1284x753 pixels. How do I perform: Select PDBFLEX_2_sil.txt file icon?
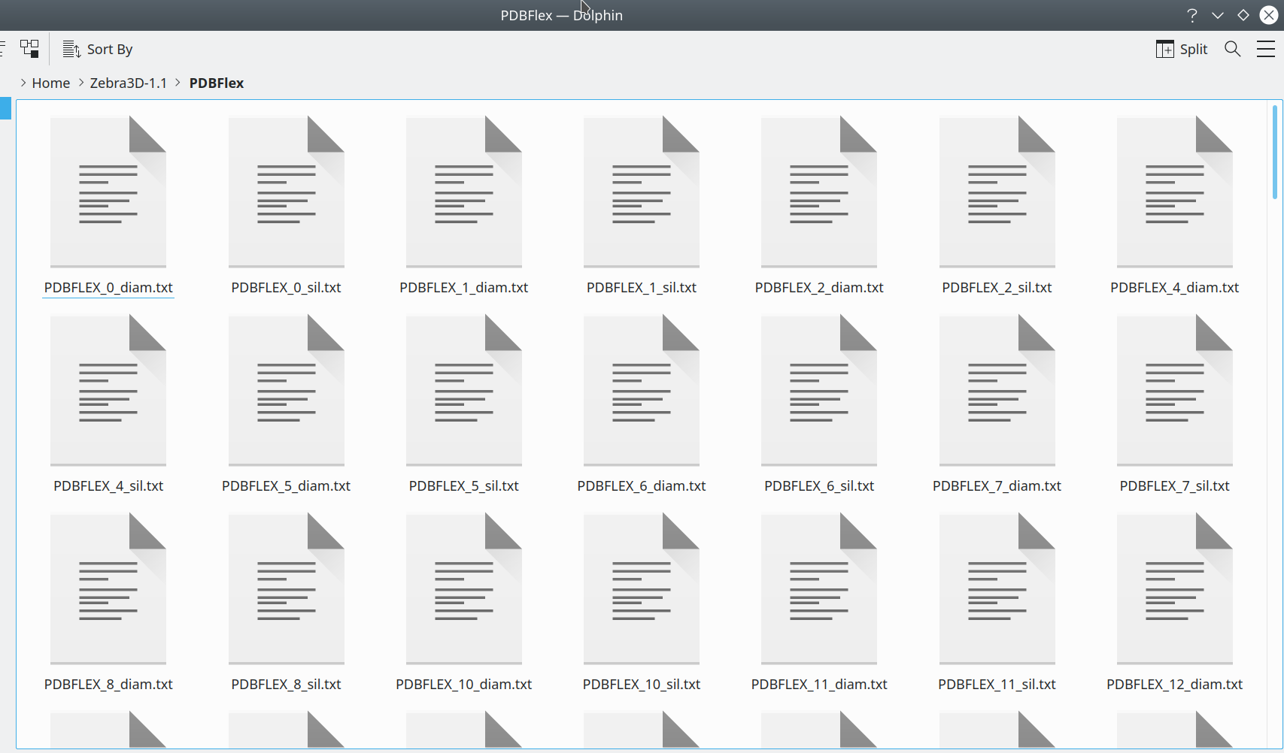[x=997, y=192]
